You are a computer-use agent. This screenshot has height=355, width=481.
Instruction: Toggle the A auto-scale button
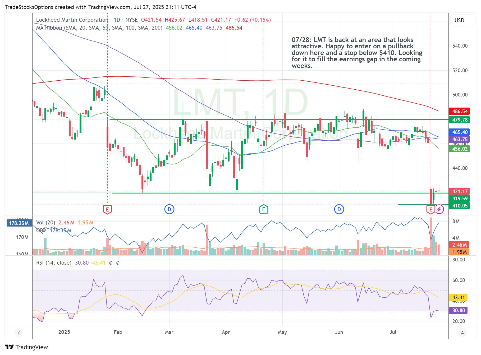(462, 333)
